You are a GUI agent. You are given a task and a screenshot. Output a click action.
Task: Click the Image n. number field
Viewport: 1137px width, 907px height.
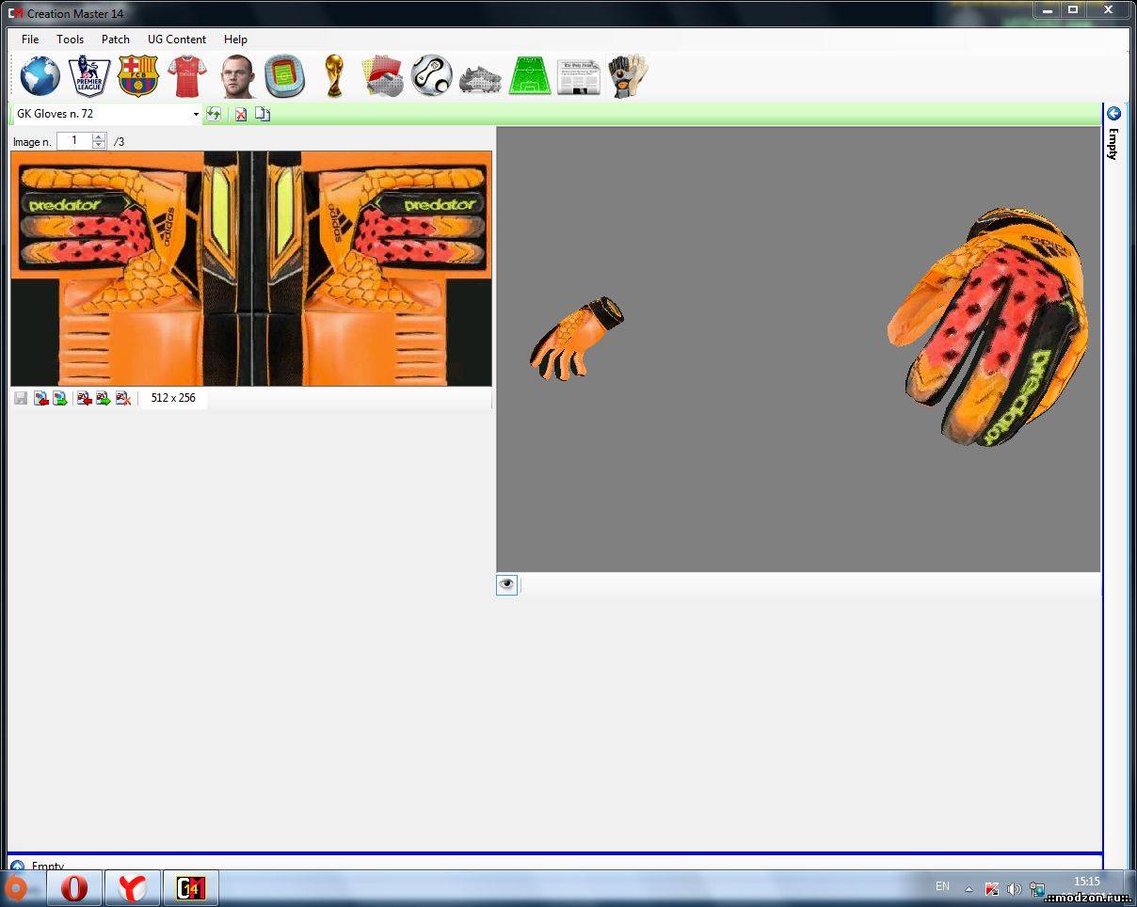click(74, 141)
